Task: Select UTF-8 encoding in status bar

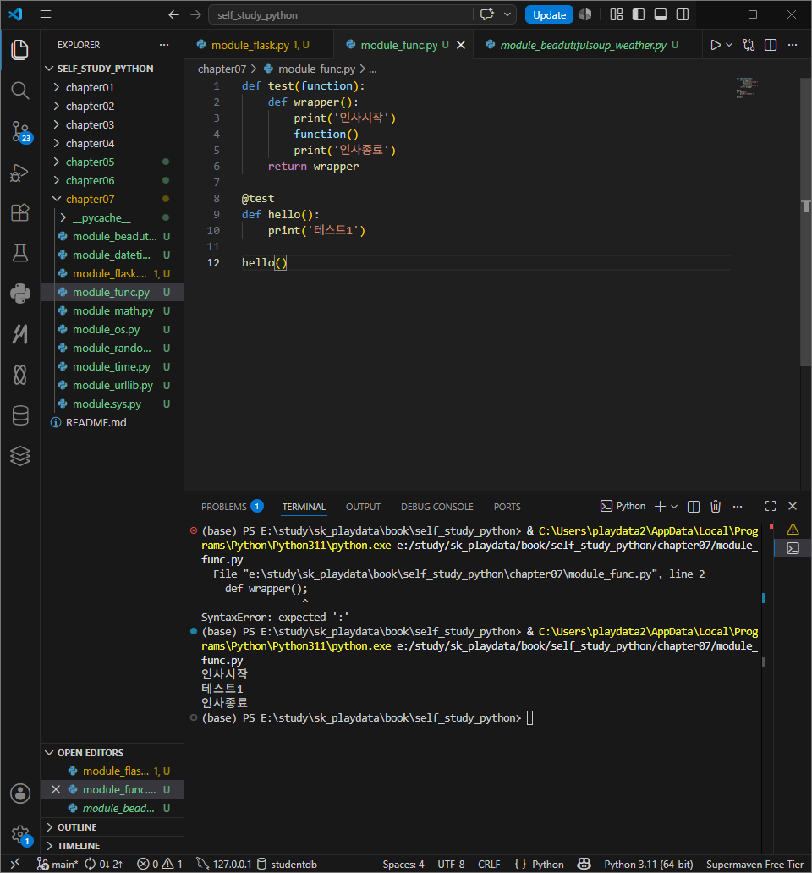Action: (x=451, y=864)
